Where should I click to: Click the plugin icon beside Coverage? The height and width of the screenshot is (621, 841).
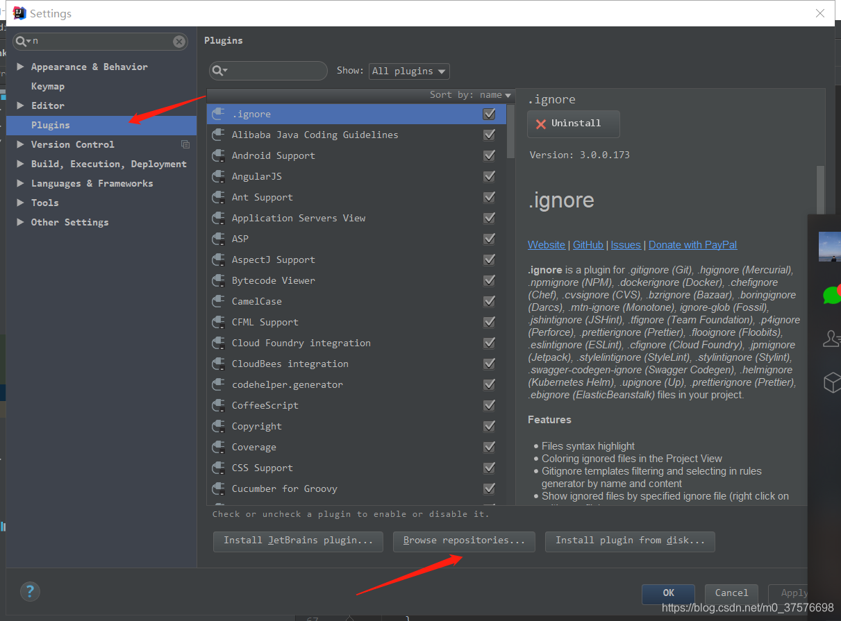(x=218, y=447)
